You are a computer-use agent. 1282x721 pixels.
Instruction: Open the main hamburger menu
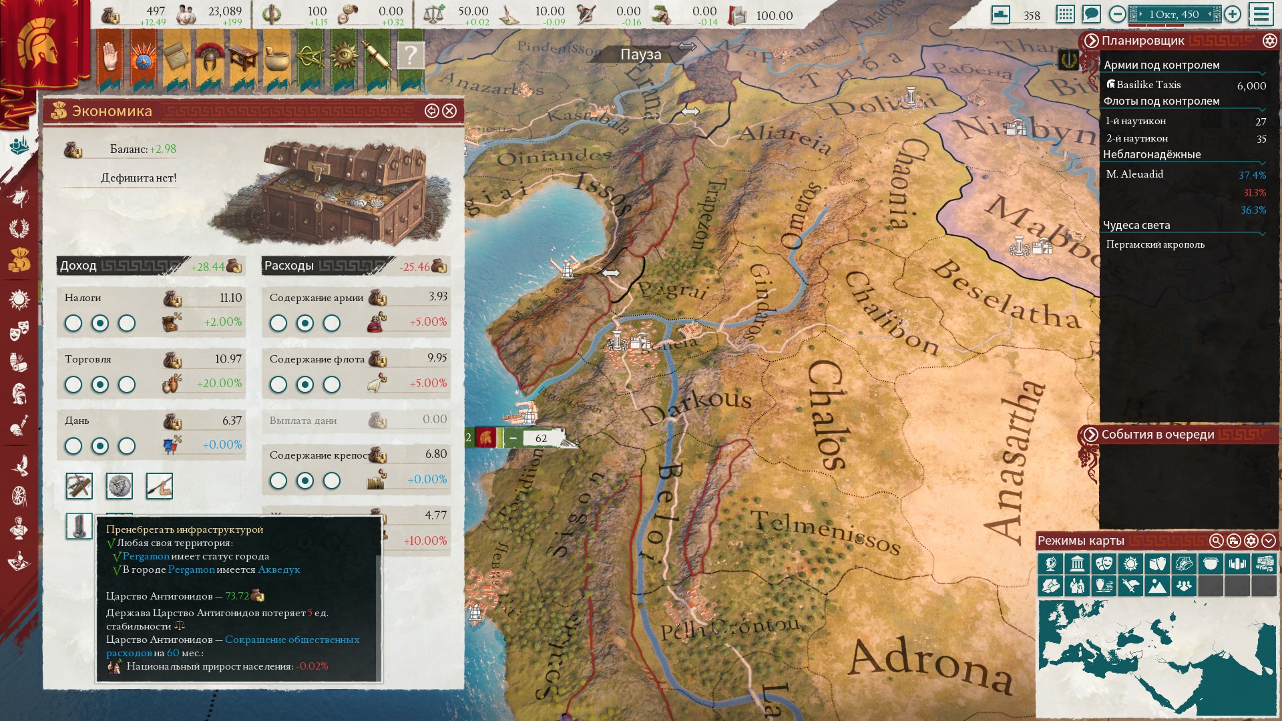pyautogui.click(x=1261, y=14)
